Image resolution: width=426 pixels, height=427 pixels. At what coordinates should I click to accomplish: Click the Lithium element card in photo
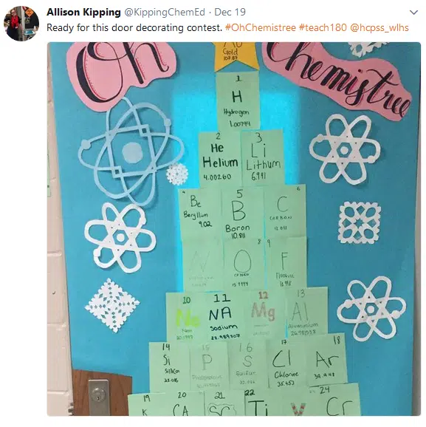click(x=263, y=159)
